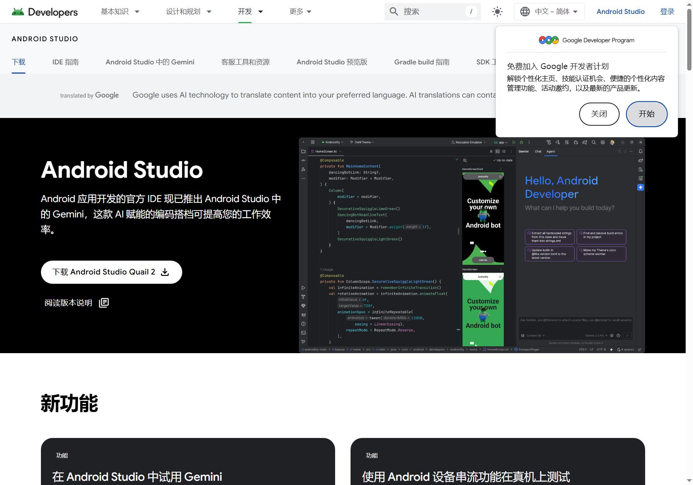The image size is (693, 485).
Task: Toggle the light/dark theme sun icon
Action: click(497, 12)
